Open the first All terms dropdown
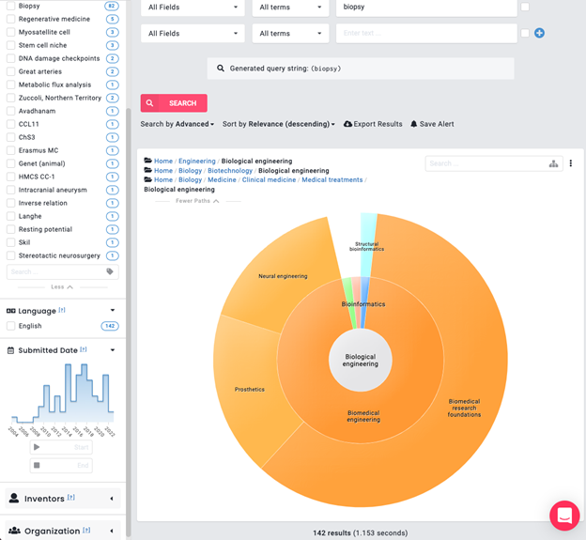This screenshot has width=586, height=540. click(x=290, y=8)
